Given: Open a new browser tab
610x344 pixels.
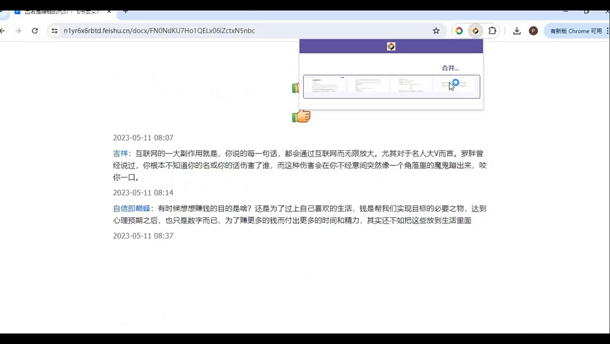Looking at the screenshot, I should [x=126, y=11].
